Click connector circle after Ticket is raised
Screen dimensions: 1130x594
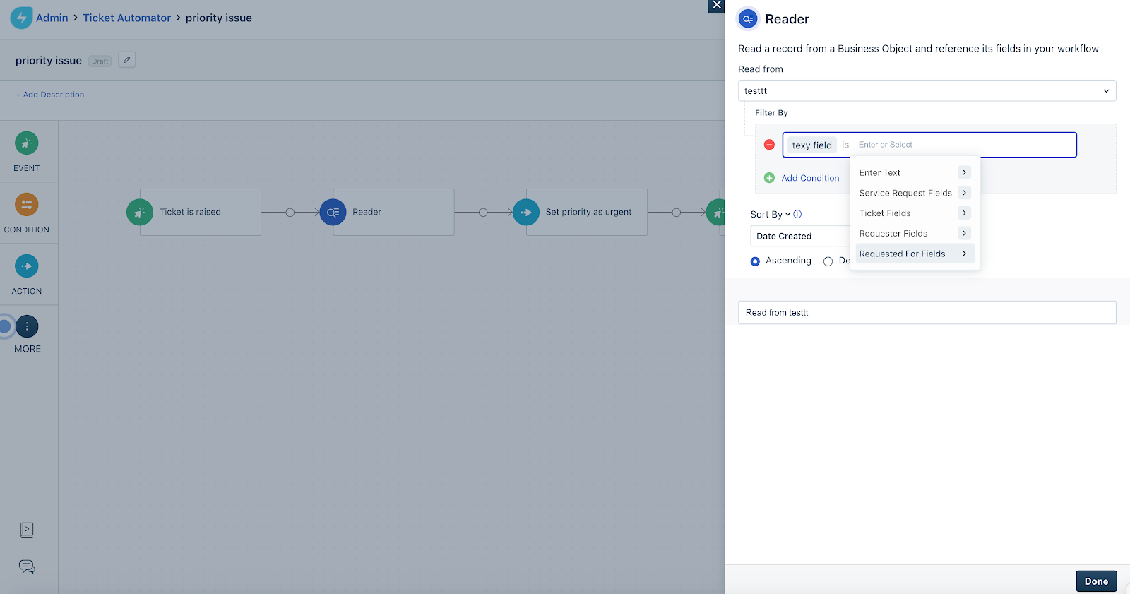pyautogui.click(x=290, y=212)
